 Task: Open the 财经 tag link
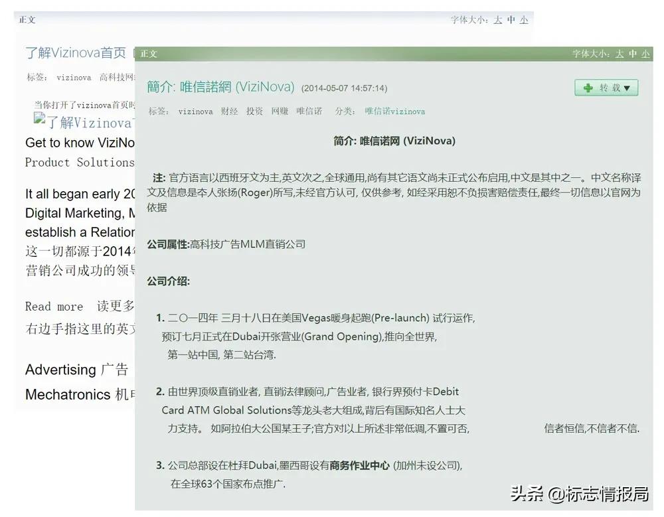pos(230,111)
